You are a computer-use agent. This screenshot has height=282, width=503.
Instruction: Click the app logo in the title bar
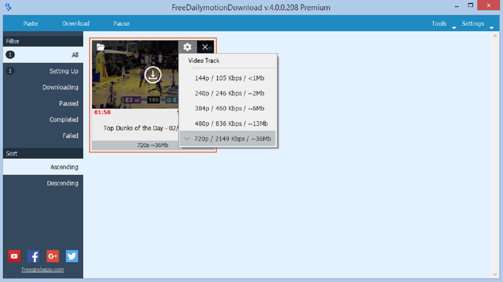[x=8, y=7]
